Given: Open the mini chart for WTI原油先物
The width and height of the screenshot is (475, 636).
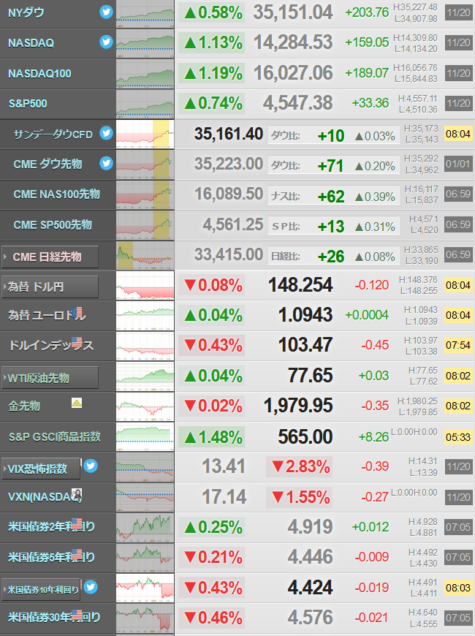Looking at the screenshot, I should click(145, 376).
